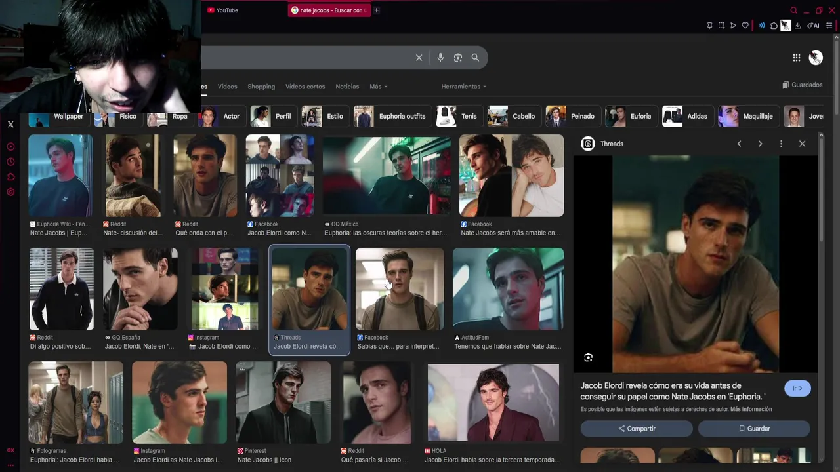840x472 pixels.
Task: Open downloads from the toolbar
Action: pos(797,26)
